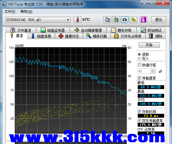Toggle the 突发传输速率 checkbox
This screenshot has height=144, width=172.
(x=139, y=121)
